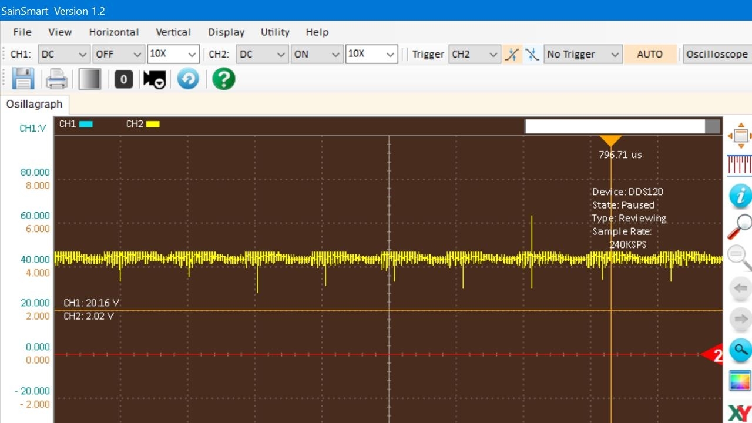The width and height of the screenshot is (752, 423).
Task: Toggle the falling edge trigger button
Action: [x=532, y=54]
